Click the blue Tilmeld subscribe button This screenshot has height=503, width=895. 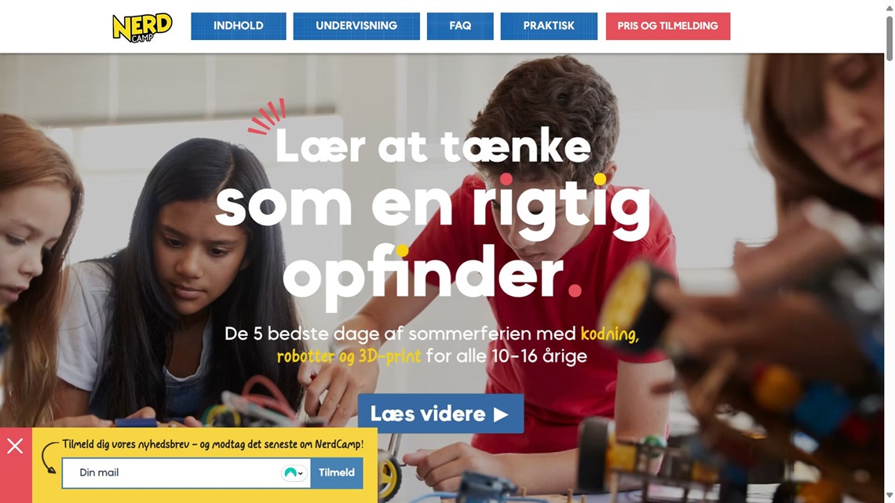click(x=337, y=472)
